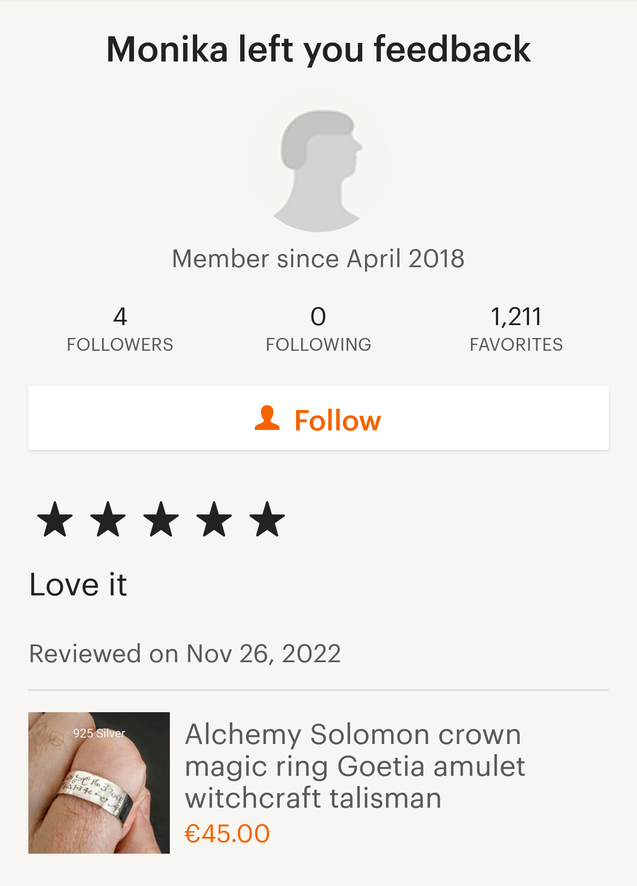Select the third rating star
The height and width of the screenshot is (886, 637).
click(161, 519)
